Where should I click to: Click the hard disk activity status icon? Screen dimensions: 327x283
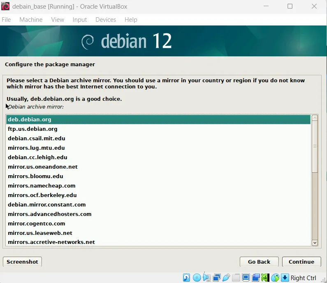point(186,278)
